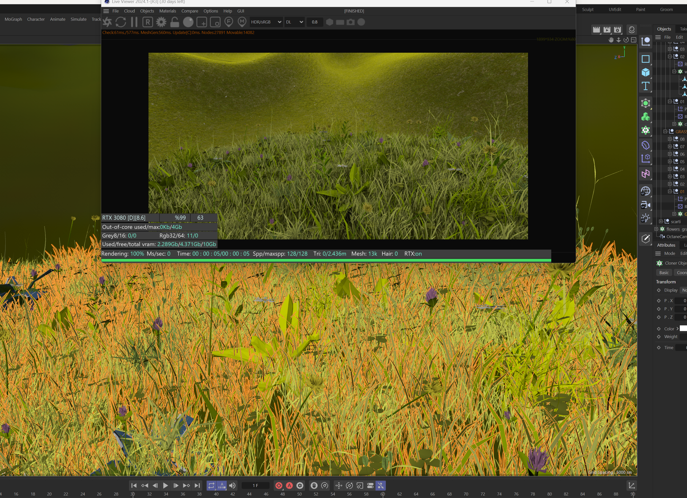Open the MoGraph menu

point(13,19)
